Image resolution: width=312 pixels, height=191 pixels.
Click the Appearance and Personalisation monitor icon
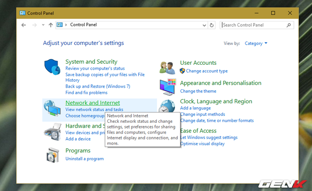[x=168, y=87]
